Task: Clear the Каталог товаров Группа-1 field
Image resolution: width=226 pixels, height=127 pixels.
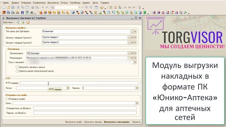Action: click(132, 37)
